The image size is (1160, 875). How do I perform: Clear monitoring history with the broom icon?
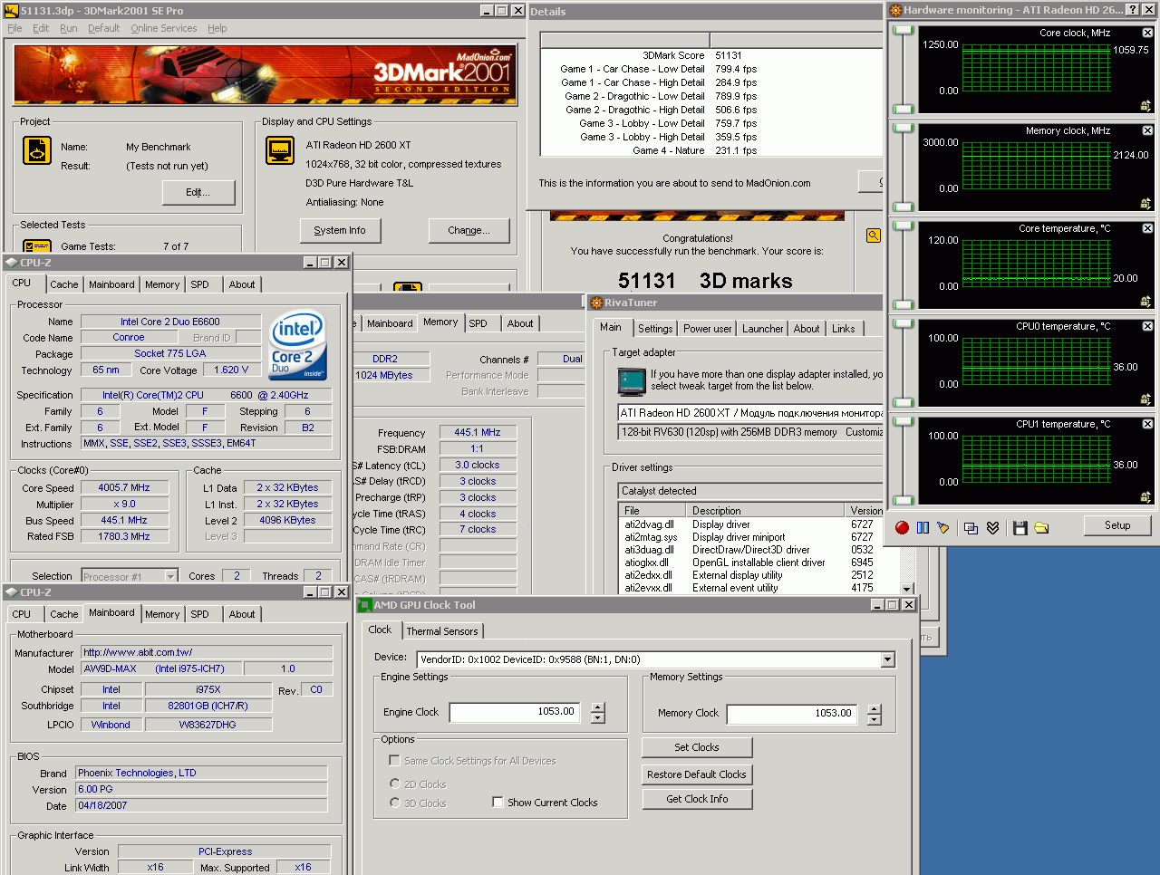pyautogui.click(x=943, y=527)
